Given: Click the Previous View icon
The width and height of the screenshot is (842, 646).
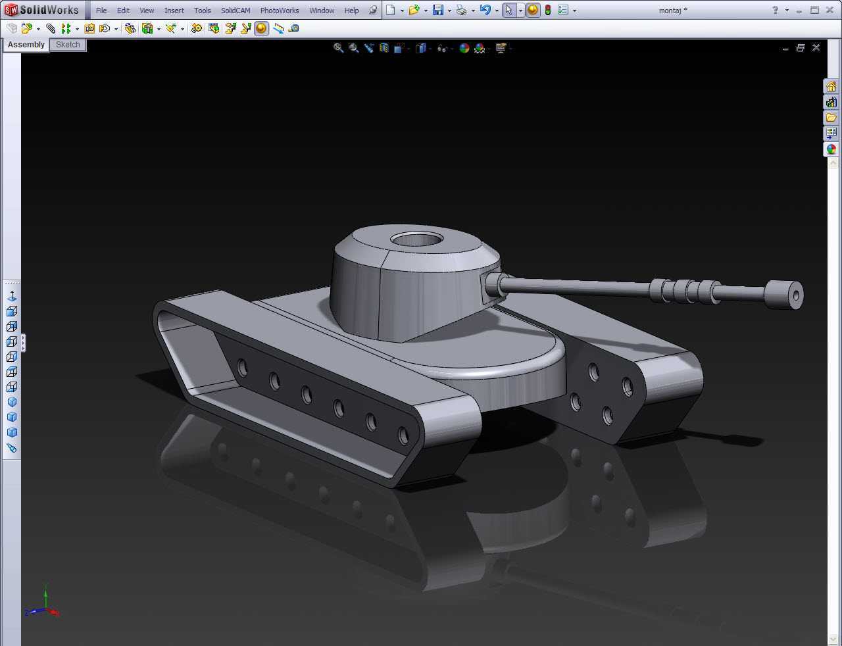Looking at the screenshot, I should 369,48.
